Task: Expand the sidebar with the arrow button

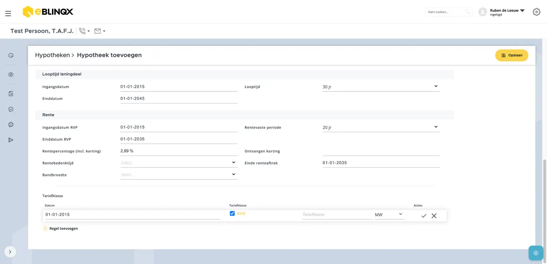Action: [x=10, y=252]
